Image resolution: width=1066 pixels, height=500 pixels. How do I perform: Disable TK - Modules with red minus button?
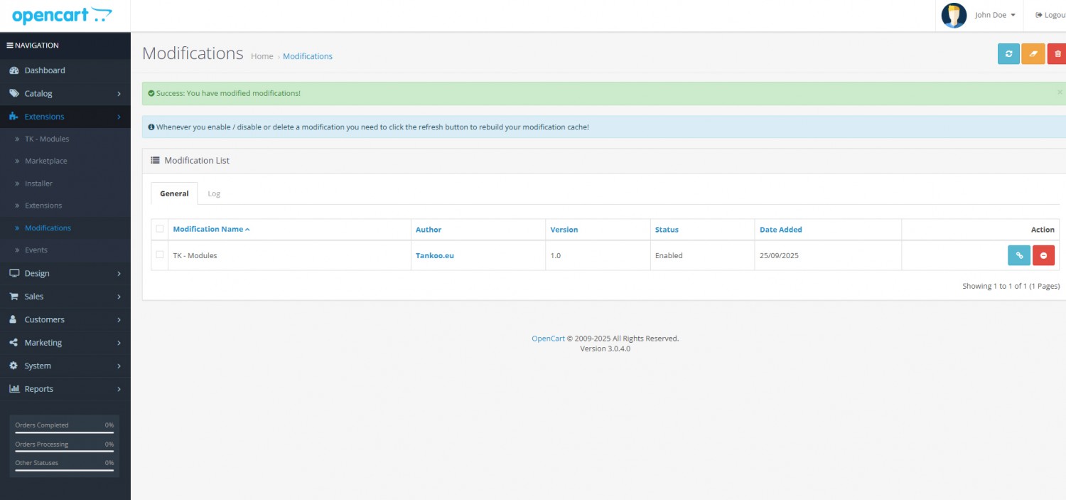point(1043,255)
